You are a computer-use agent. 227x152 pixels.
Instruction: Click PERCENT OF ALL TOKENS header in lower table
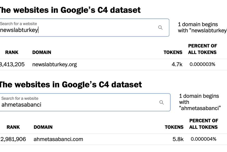pyautogui.click(x=204, y=124)
